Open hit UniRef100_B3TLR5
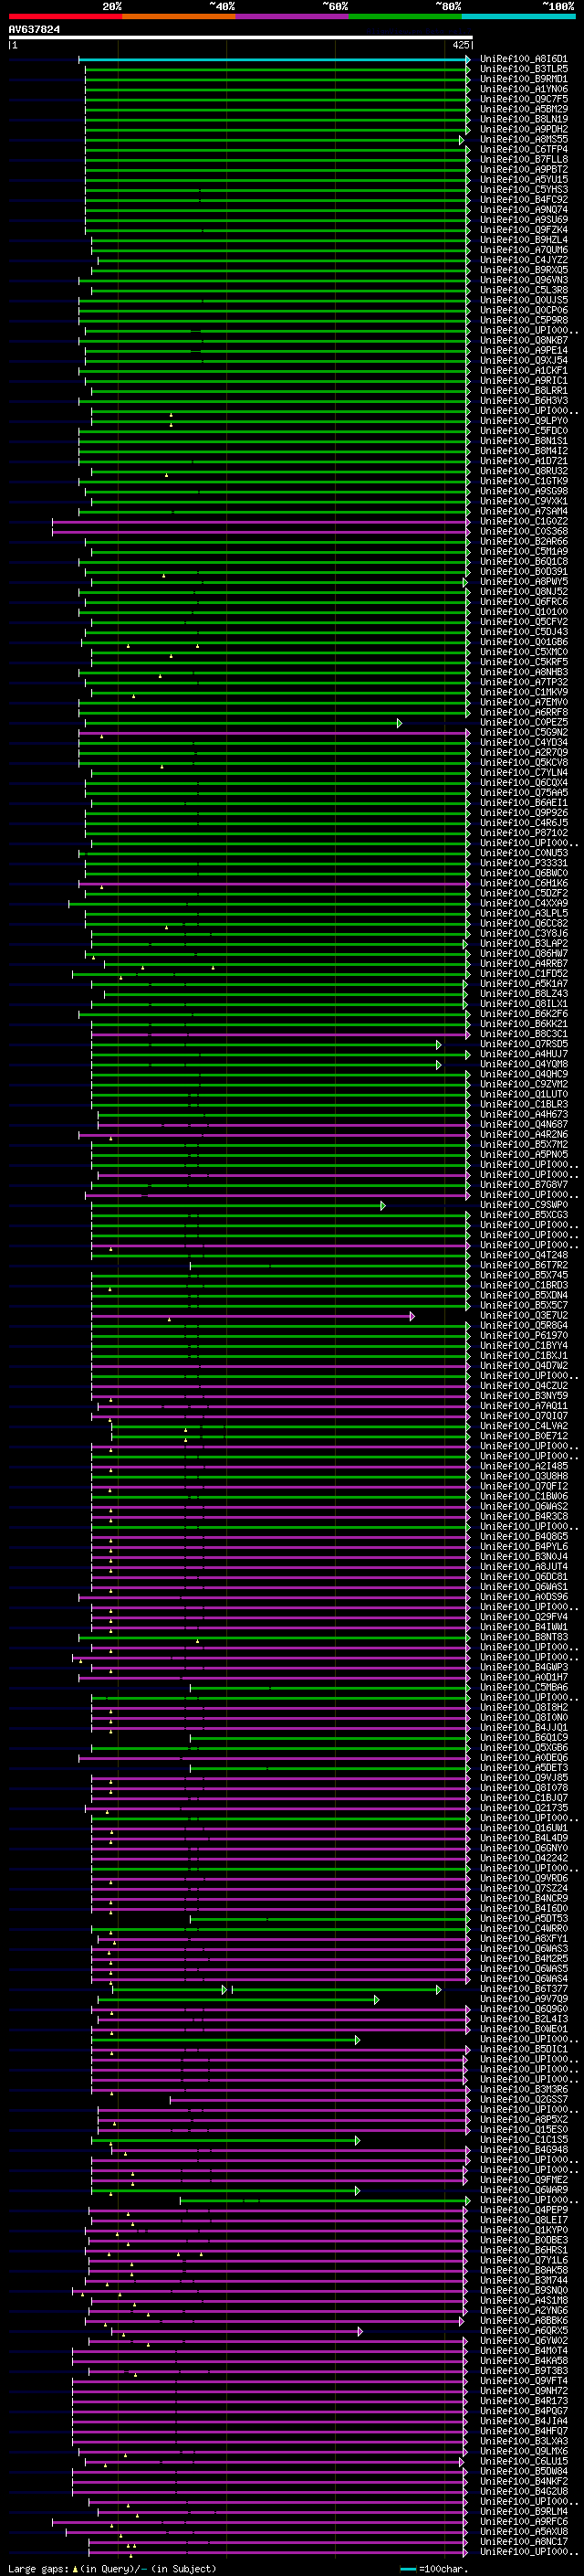The width and height of the screenshot is (584, 2576). pyautogui.click(x=523, y=70)
